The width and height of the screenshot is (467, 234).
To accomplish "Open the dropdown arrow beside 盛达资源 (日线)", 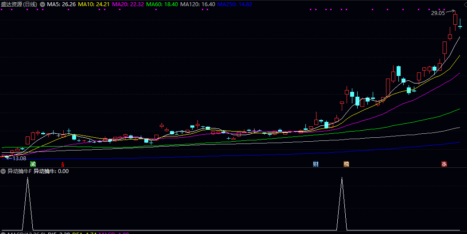I will coord(42,4).
